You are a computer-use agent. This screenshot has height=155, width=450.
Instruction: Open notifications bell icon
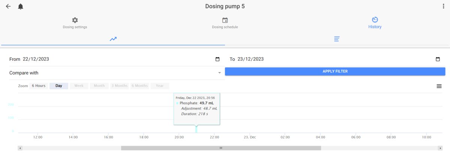click(21, 6)
